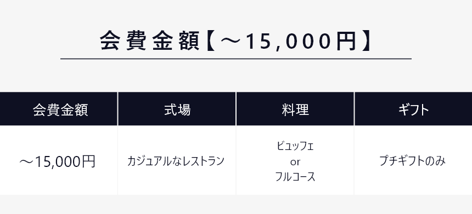472x214 pixels.
Task: Click the divider between 料理 and ギフト headers
Action: [x=355, y=109]
